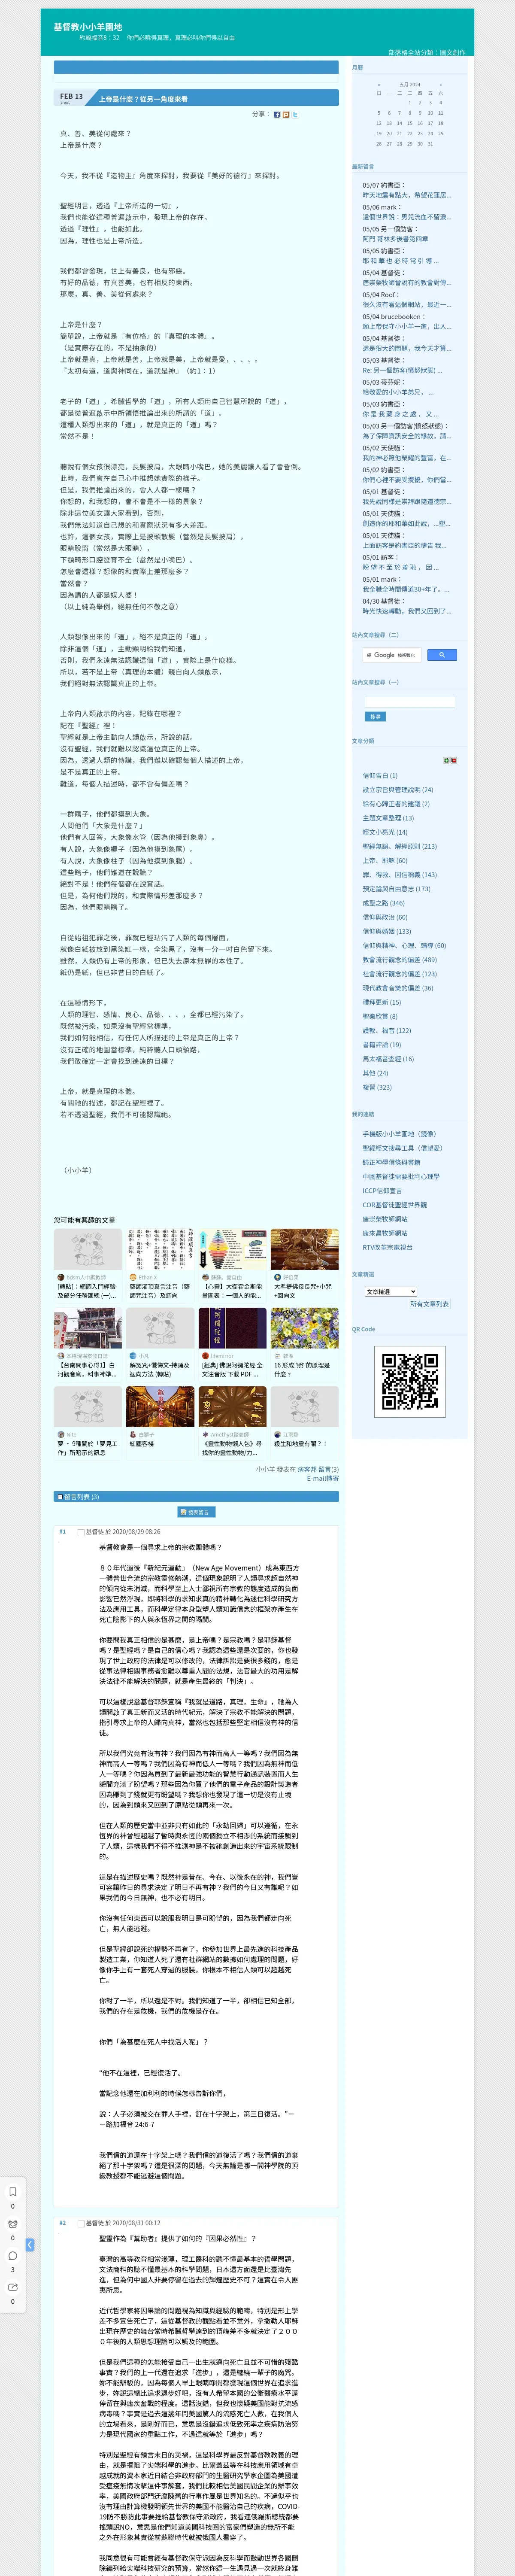Image resolution: width=515 pixels, height=2576 pixels.
Task: Open thumbnail 解冤咒+懺悔文-持誦及迴向方法
Action: tap(160, 1328)
